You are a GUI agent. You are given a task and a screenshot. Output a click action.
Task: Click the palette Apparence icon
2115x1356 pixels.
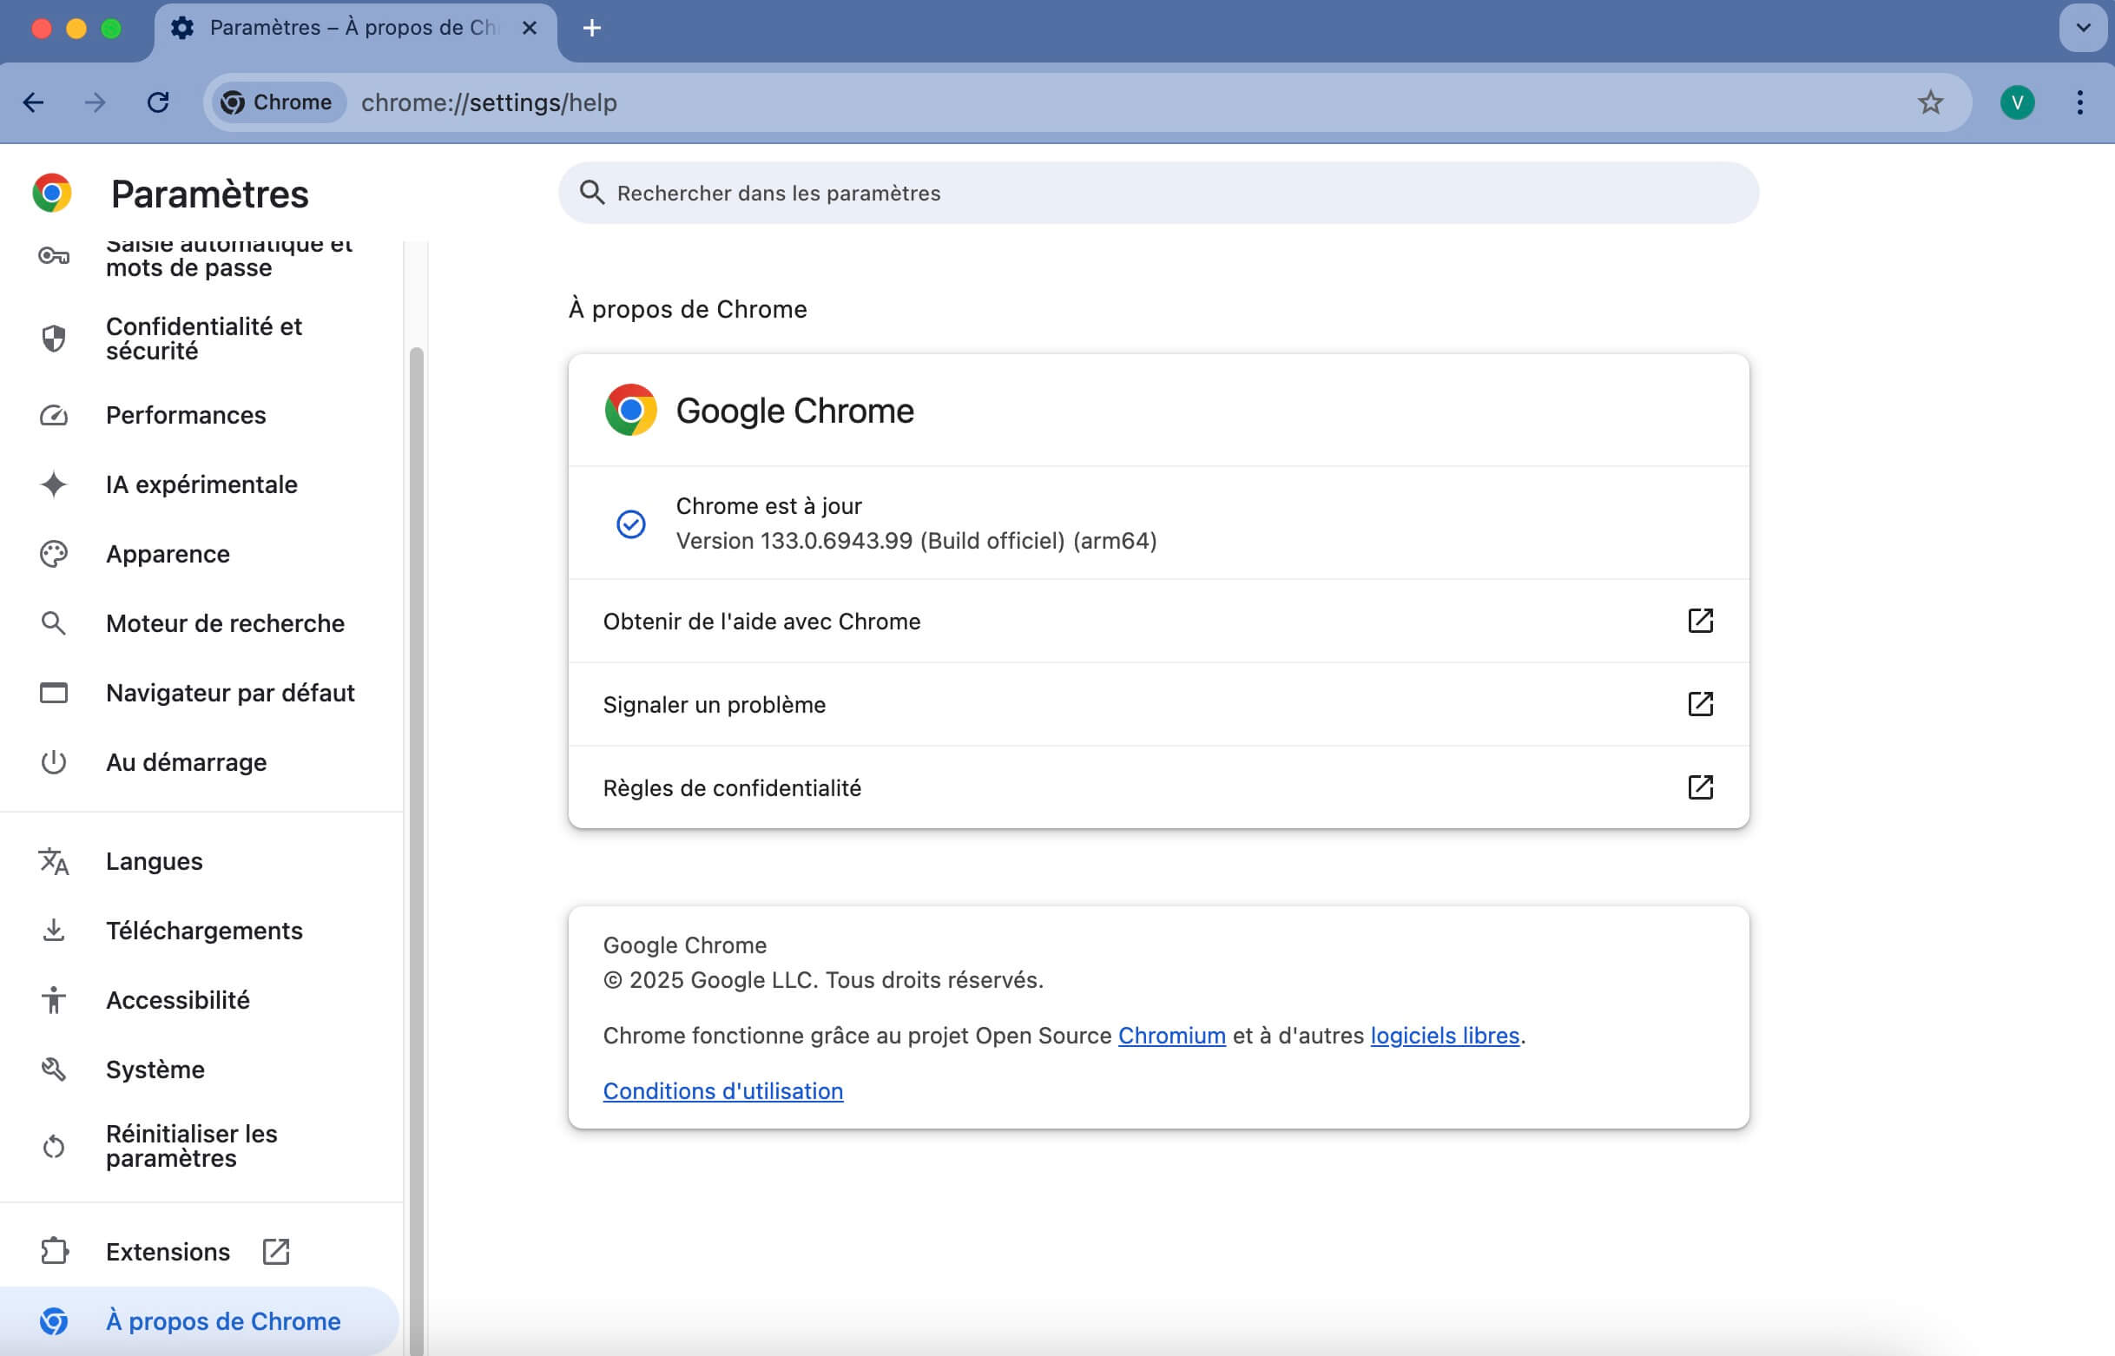pyautogui.click(x=54, y=554)
